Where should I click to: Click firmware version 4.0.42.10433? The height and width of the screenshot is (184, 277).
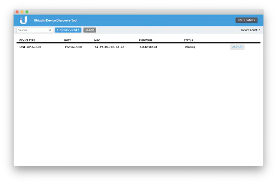pyautogui.click(x=148, y=47)
